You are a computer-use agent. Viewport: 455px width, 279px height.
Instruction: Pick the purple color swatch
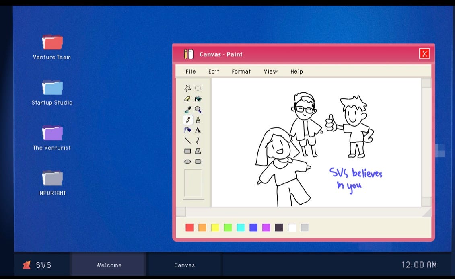[x=266, y=228]
